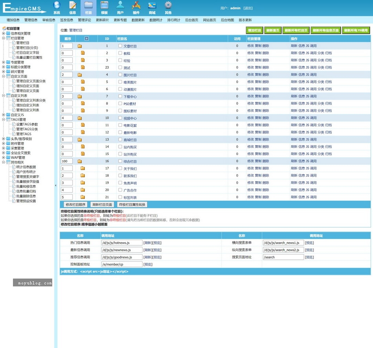This screenshot has height=348, width=373.
Task: Open 数据更新 submenu item
Action: pyautogui.click(x=138, y=20)
